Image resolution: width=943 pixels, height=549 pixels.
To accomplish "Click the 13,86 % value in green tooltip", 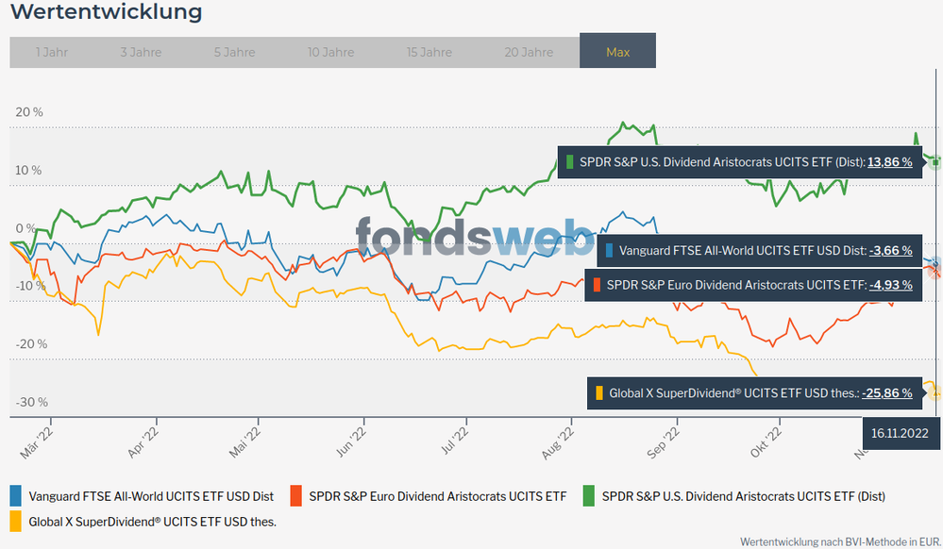I will click(x=889, y=162).
